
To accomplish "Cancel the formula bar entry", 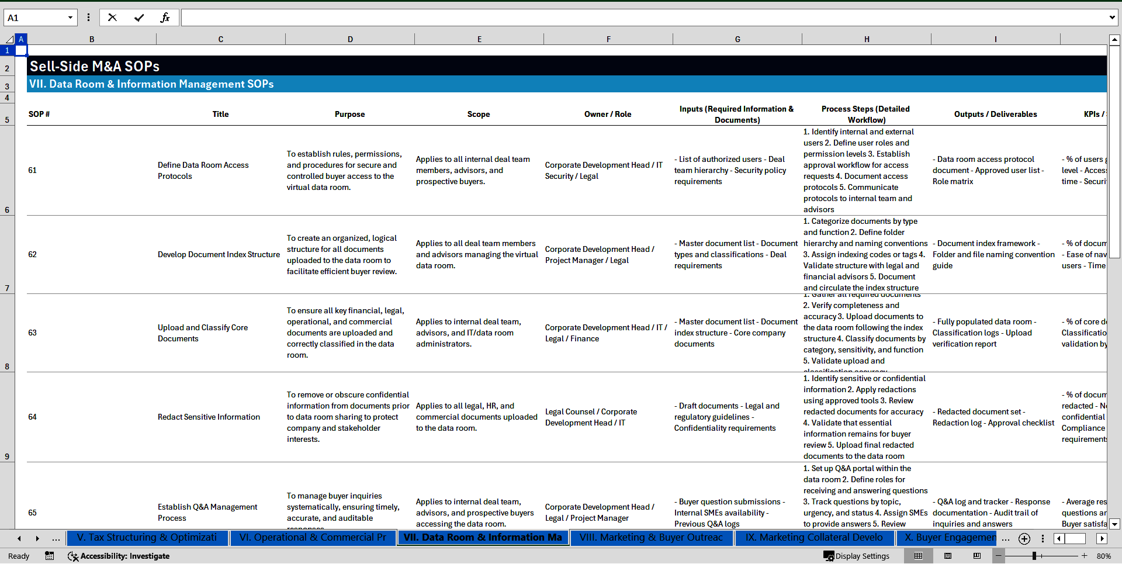I will (112, 18).
